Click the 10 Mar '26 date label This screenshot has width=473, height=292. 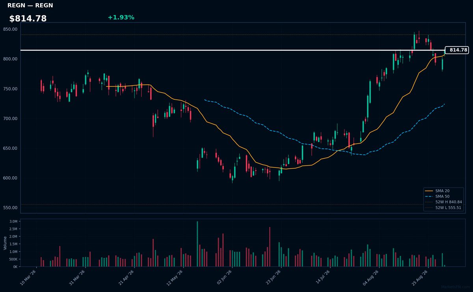pyautogui.click(x=29, y=277)
